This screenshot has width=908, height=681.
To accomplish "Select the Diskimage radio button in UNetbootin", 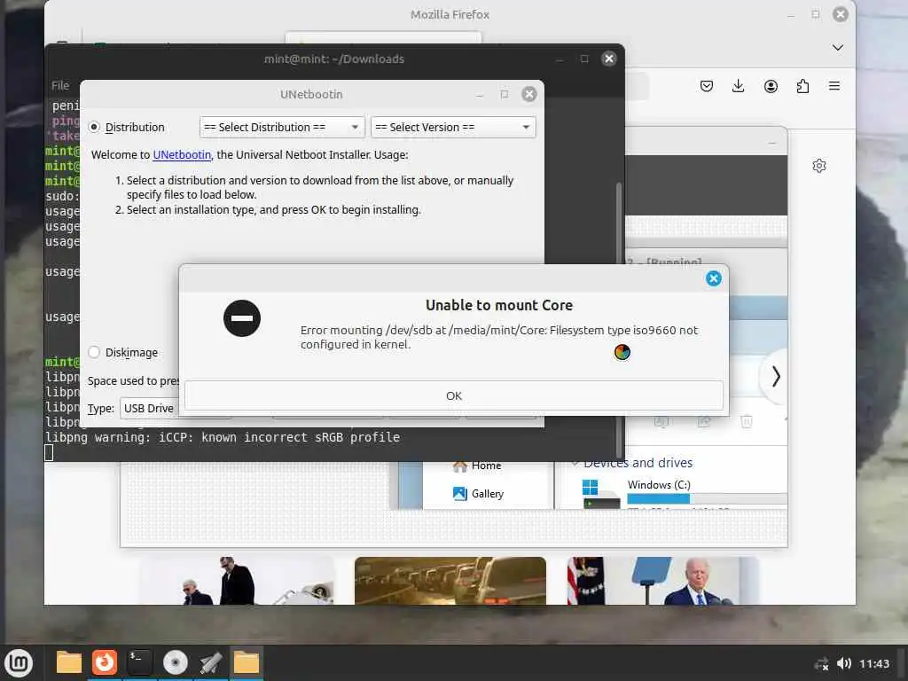I will [94, 352].
